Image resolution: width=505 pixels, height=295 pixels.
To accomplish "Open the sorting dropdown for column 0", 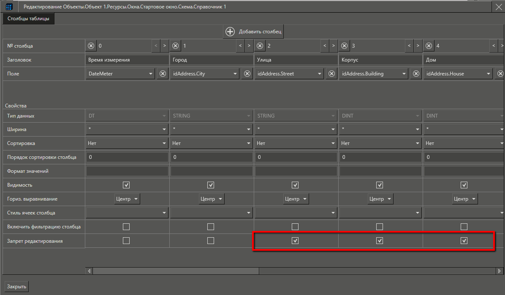I will pos(164,143).
